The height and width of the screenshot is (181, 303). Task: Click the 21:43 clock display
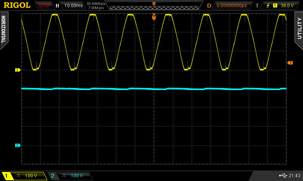point(294,175)
